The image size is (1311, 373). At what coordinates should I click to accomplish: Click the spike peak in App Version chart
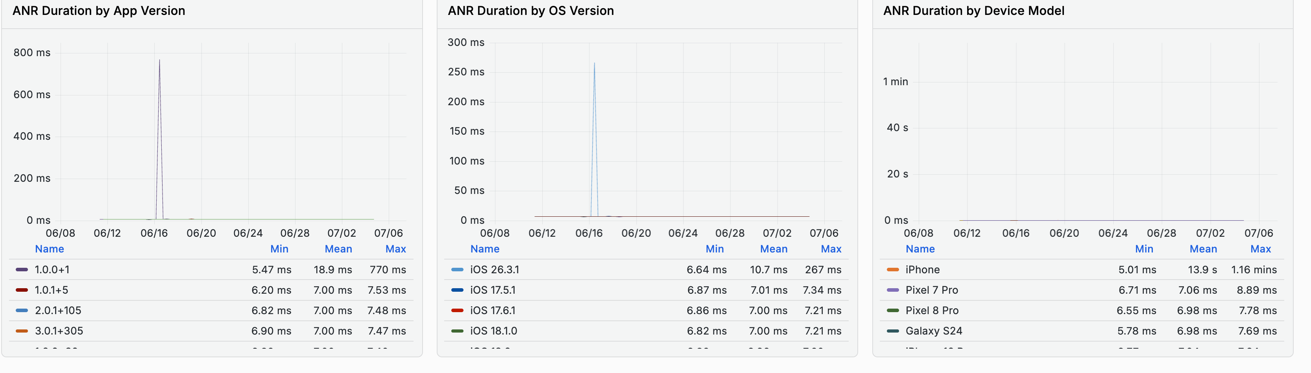[159, 60]
